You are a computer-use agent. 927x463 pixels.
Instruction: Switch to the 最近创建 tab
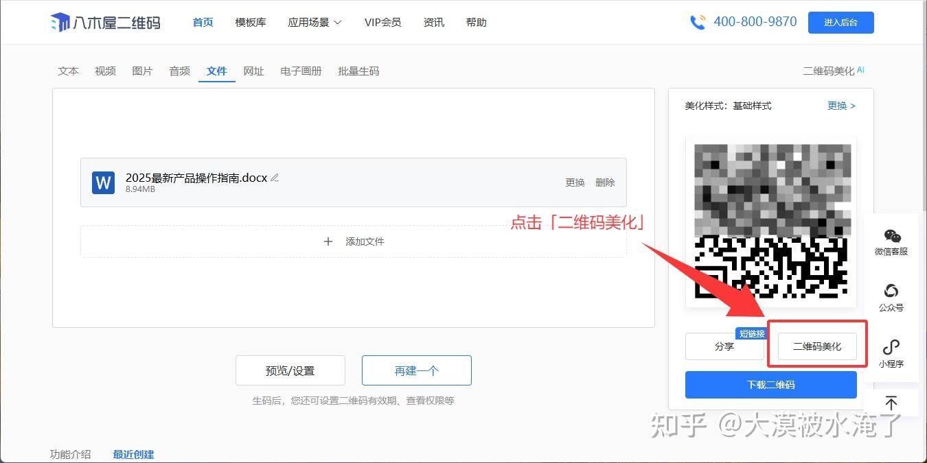coord(134,454)
